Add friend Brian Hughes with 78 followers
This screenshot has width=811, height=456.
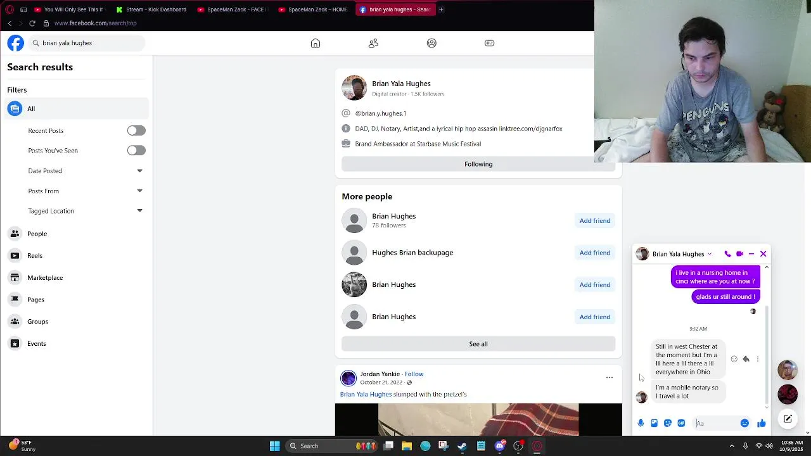tap(594, 220)
